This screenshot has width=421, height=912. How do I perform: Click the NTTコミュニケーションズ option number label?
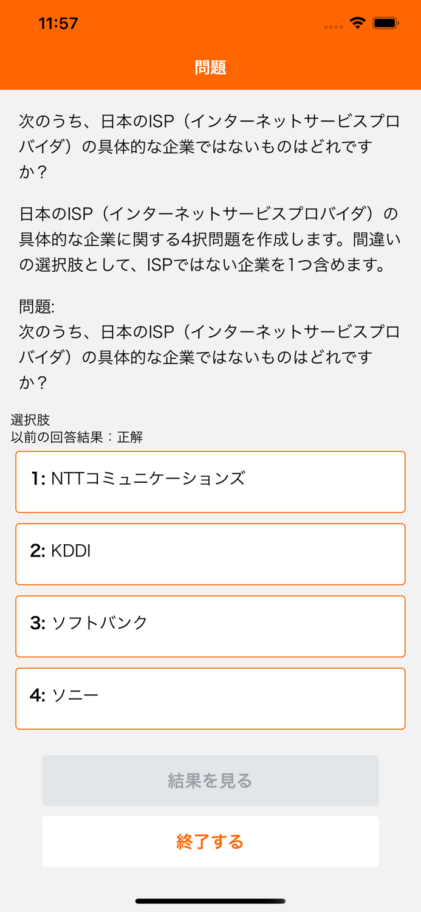point(33,479)
